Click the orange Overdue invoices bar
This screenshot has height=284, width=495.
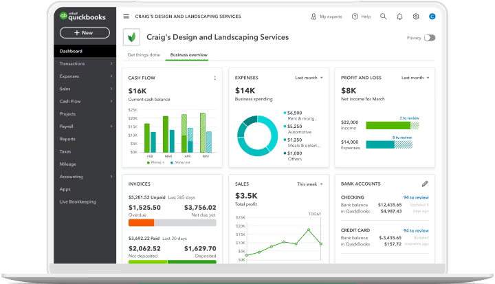(x=141, y=223)
